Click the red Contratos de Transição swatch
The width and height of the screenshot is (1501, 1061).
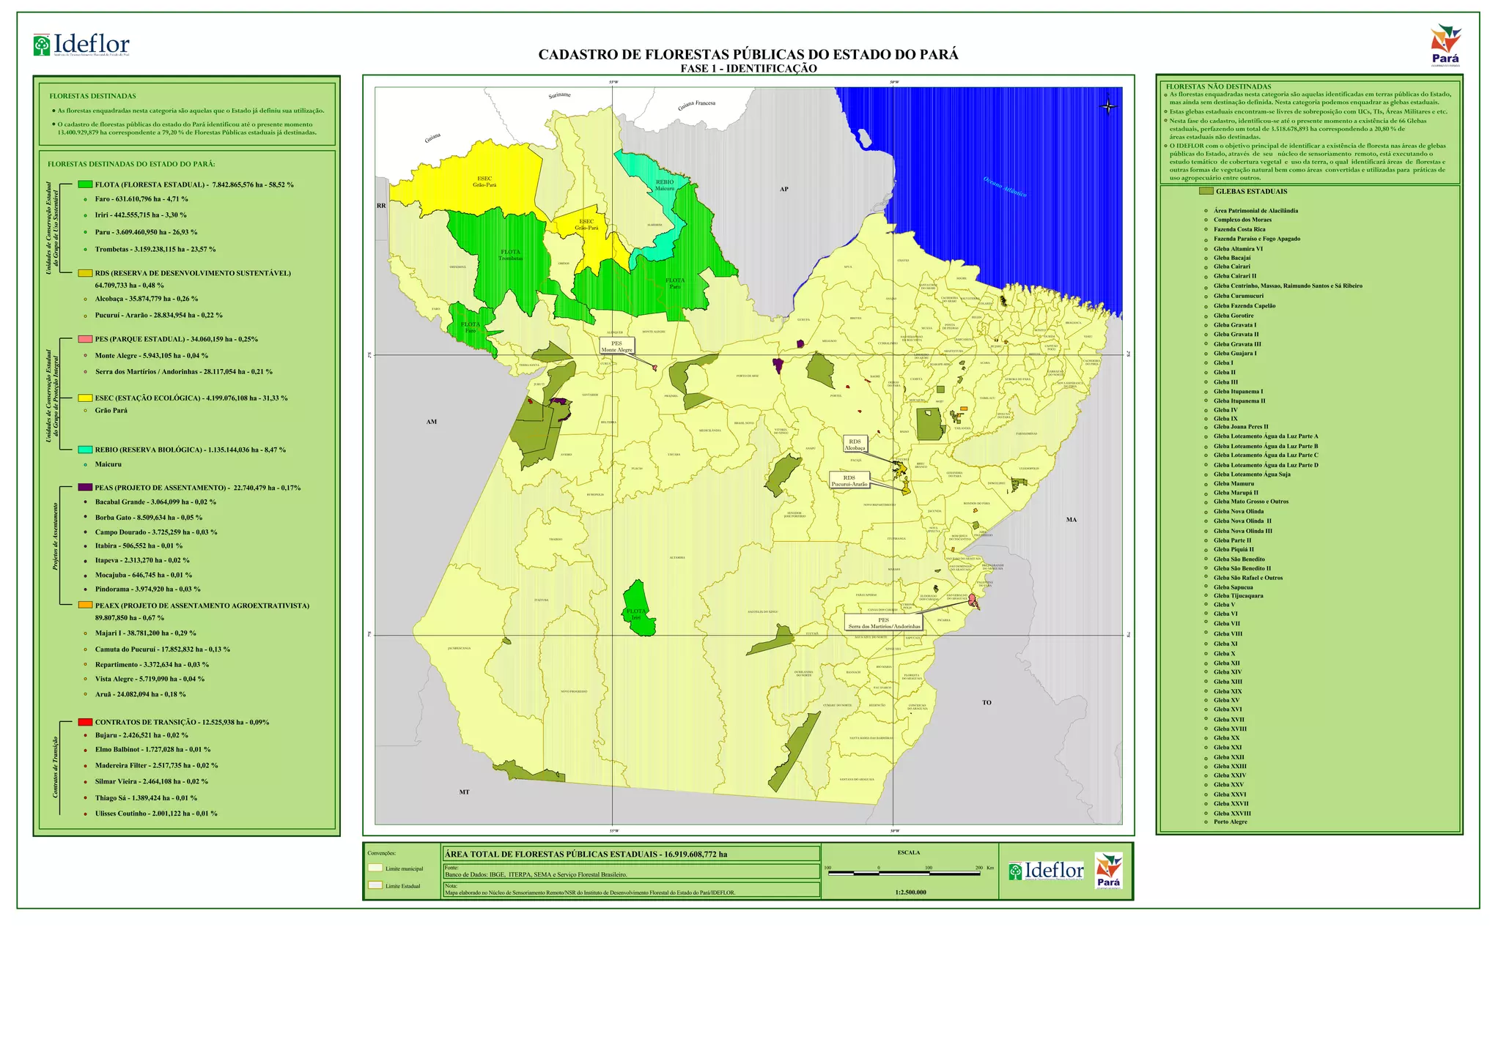coord(85,722)
